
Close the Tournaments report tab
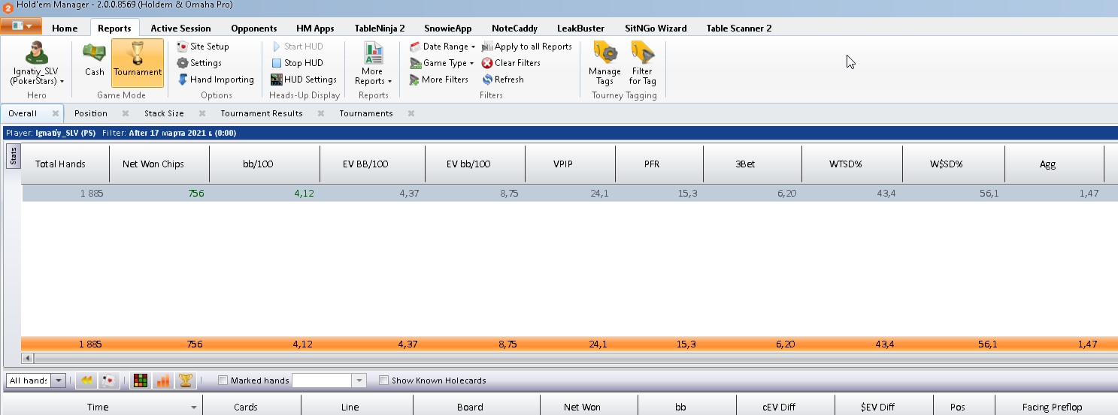click(411, 113)
